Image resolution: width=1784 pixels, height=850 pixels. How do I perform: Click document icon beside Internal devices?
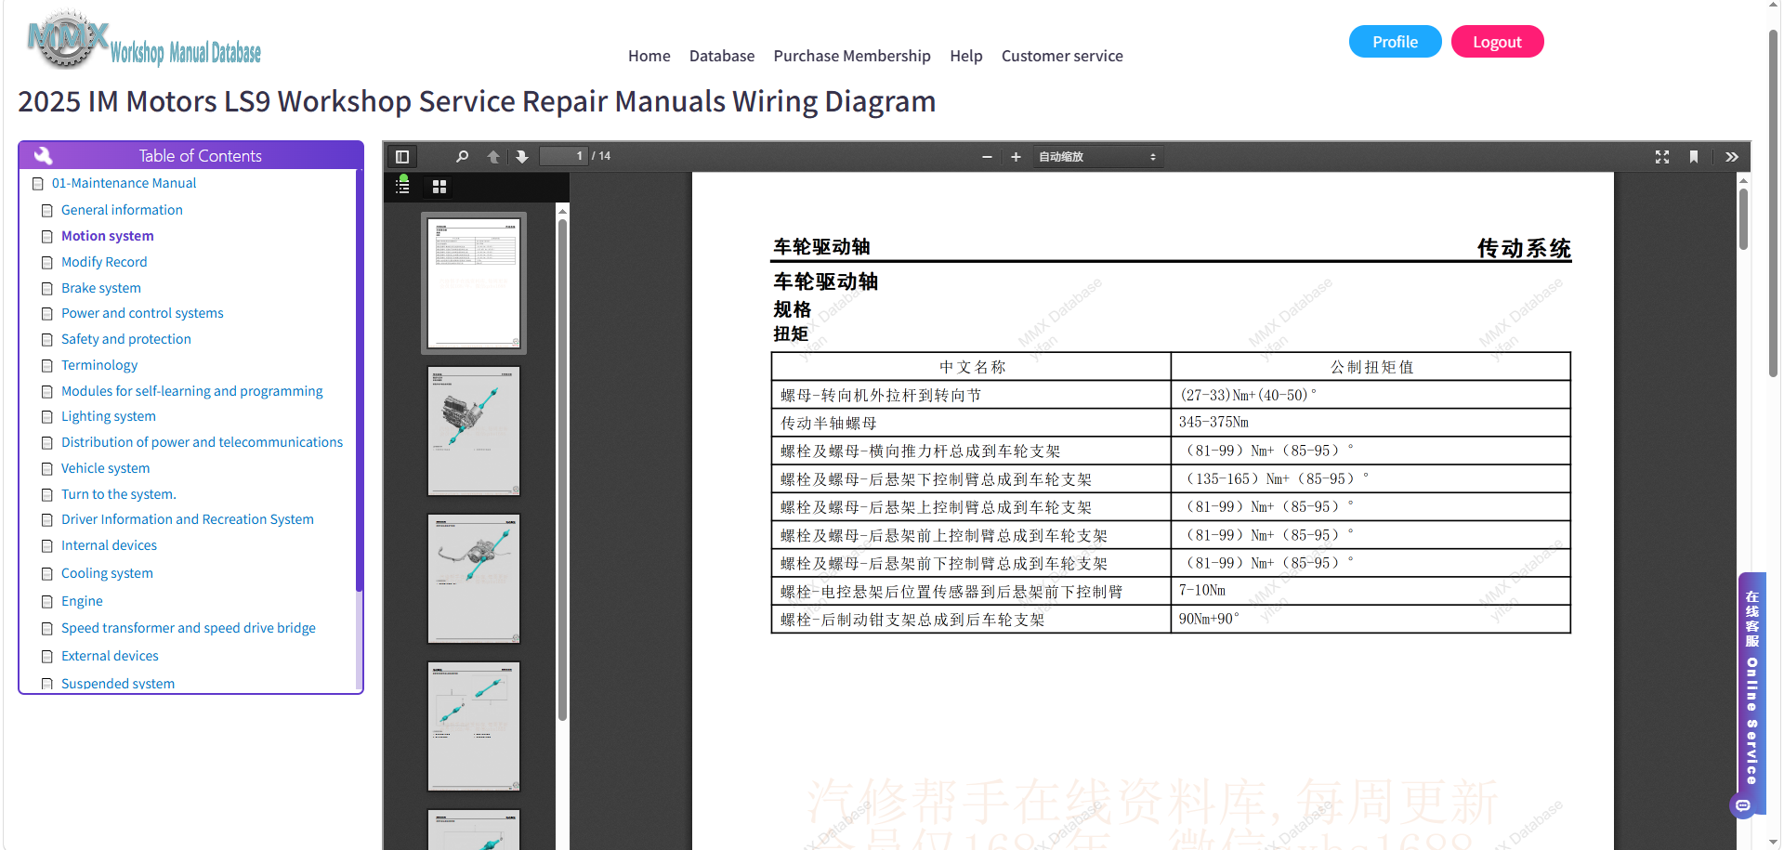[47, 546]
